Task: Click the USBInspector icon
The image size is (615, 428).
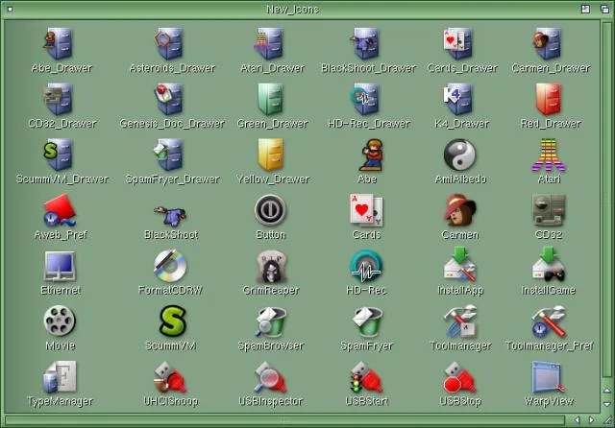Action: [270, 377]
